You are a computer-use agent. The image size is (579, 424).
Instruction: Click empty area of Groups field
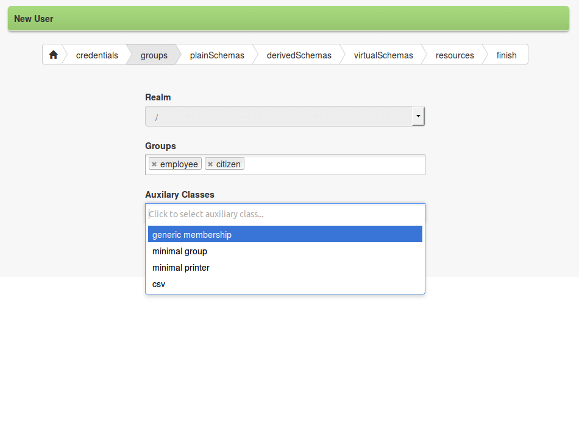point(334,164)
